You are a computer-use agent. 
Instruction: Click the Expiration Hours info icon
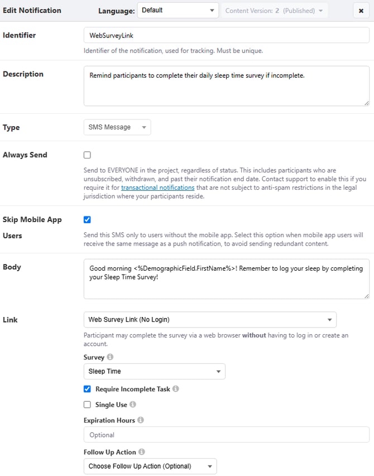[x=140, y=420]
